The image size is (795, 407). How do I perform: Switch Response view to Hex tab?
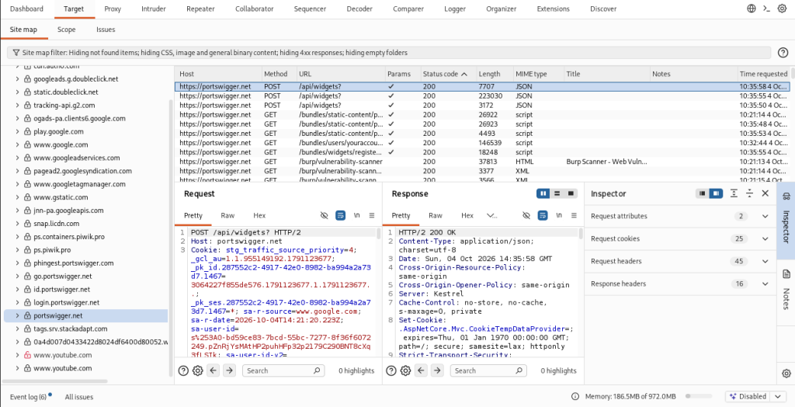click(x=467, y=215)
